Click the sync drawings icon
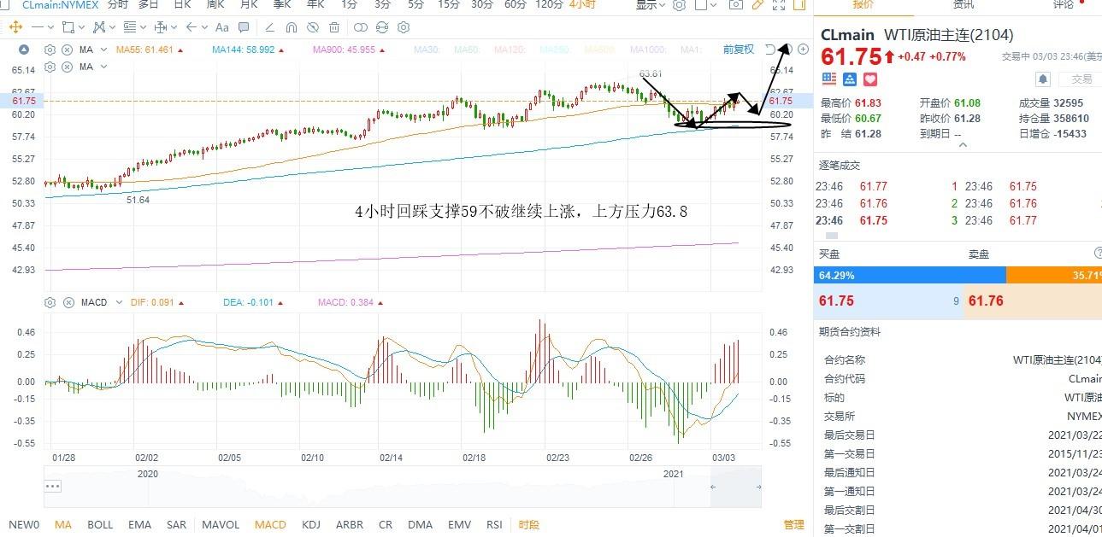This screenshot has height=537, width=1102. (x=382, y=26)
